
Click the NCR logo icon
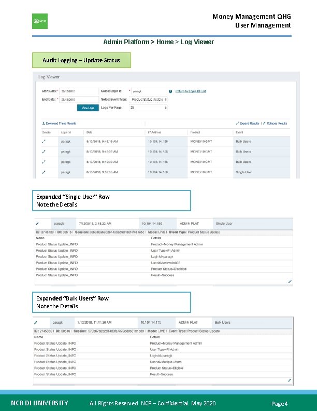[x=40, y=21]
